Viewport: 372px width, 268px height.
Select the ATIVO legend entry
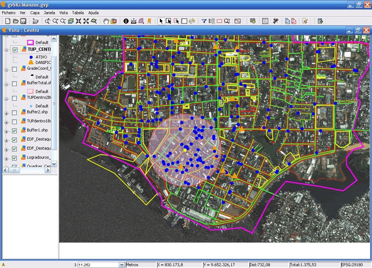(x=41, y=57)
